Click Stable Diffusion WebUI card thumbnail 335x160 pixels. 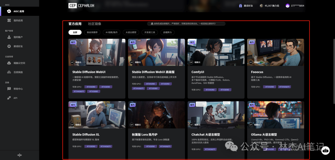97,52
